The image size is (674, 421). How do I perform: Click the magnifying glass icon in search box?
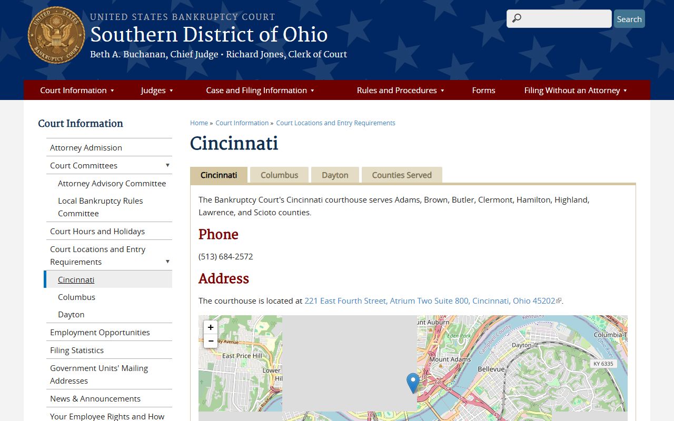pyautogui.click(x=517, y=18)
